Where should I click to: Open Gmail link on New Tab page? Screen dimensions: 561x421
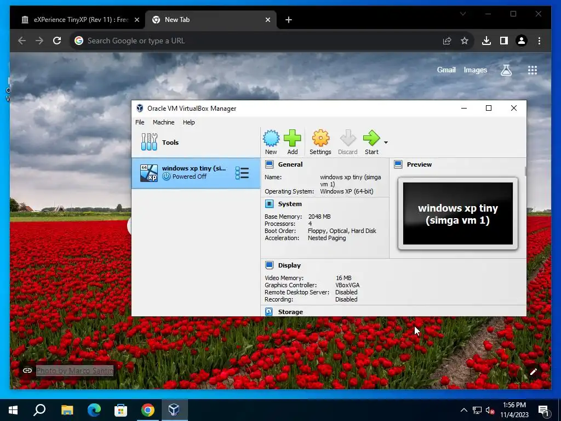coord(446,70)
